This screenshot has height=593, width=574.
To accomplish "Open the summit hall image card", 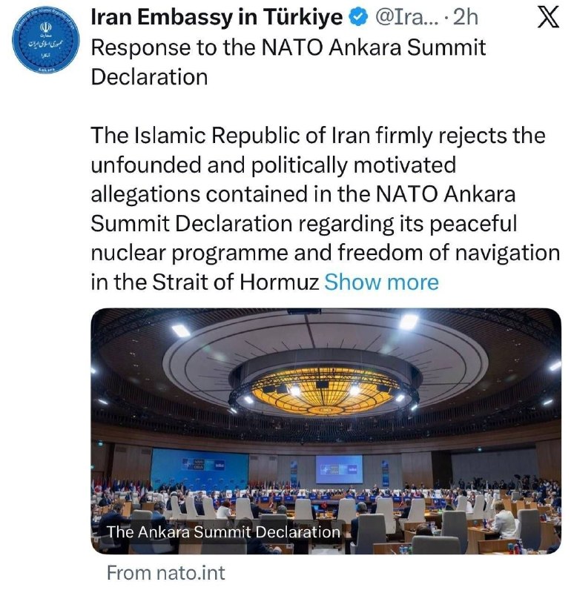I will [x=326, y=431].
